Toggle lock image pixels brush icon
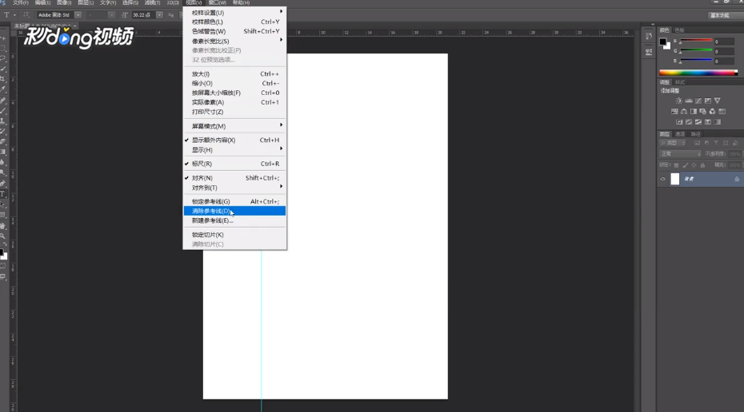744x412 pixels. (x=685, y=165)
